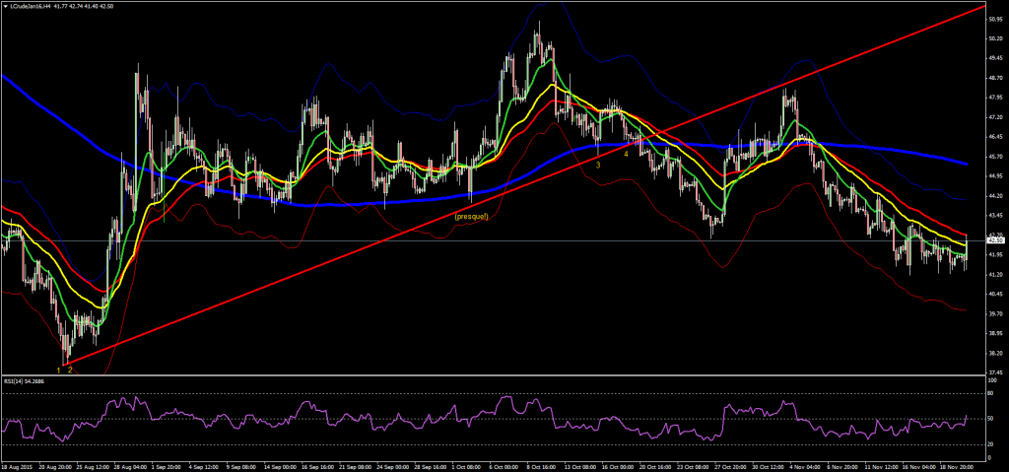Screen dimensions: 1009x472
Task: Click the 37.45 level on price axis
Action: 995,371
